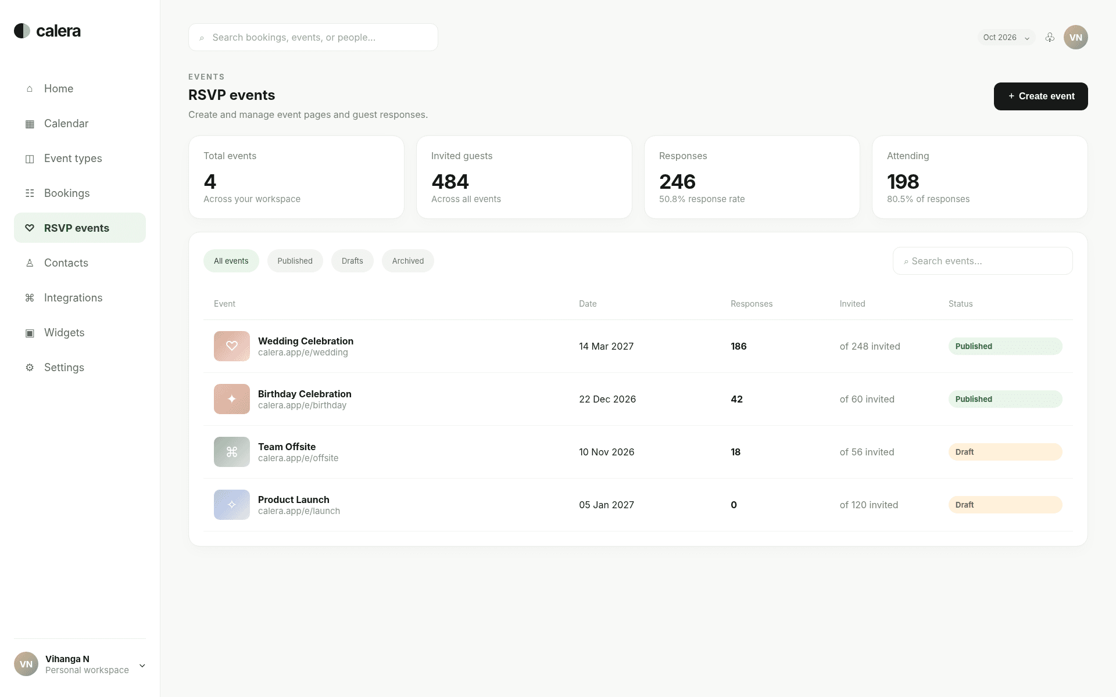
Task: Click the calera.app/e/offsite URL
Action: pyautogui.click(x=298, y=458)
